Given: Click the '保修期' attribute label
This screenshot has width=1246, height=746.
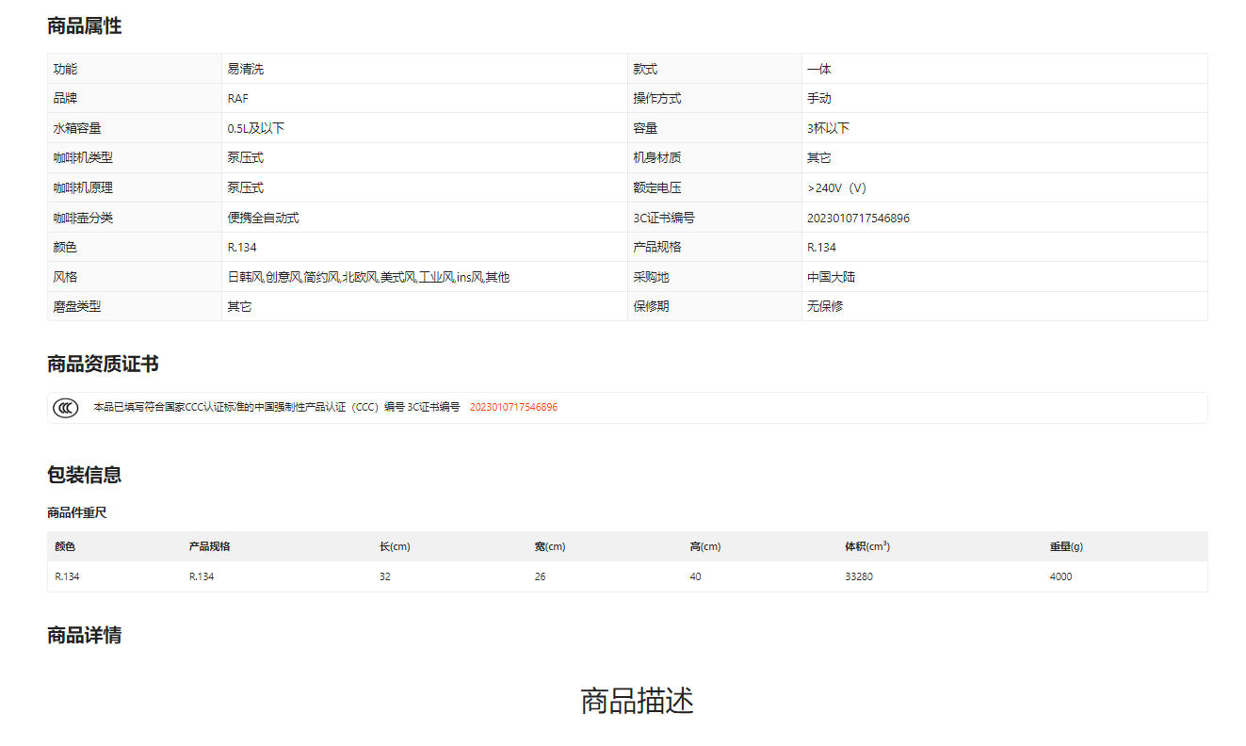Looking at the screenshot, I should click(x=652, y=306).
